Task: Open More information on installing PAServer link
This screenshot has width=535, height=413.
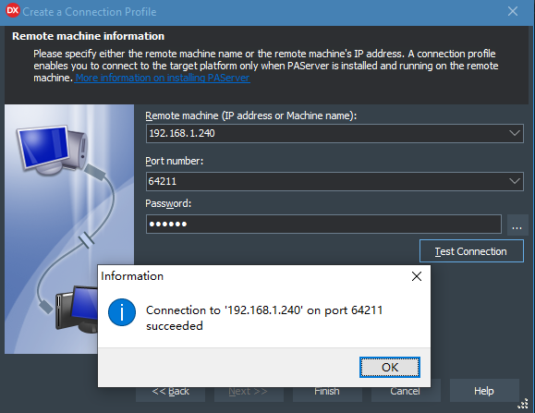Action: point(162,78)
